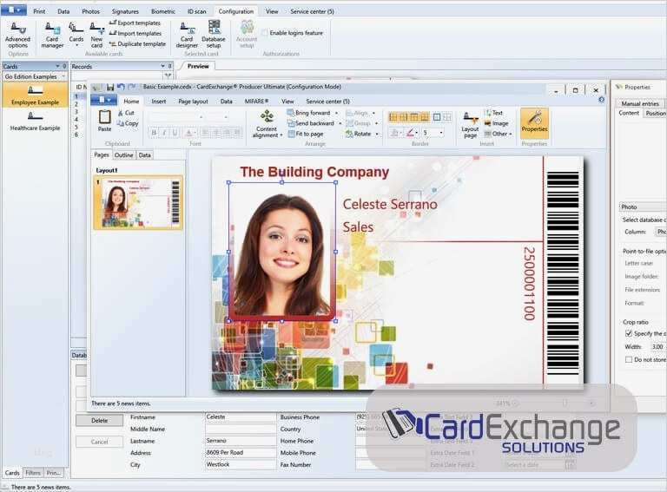Select photo element on card canvas
Image resolution: width=667 pixels, height=492 pixels.
click(282, 252)
